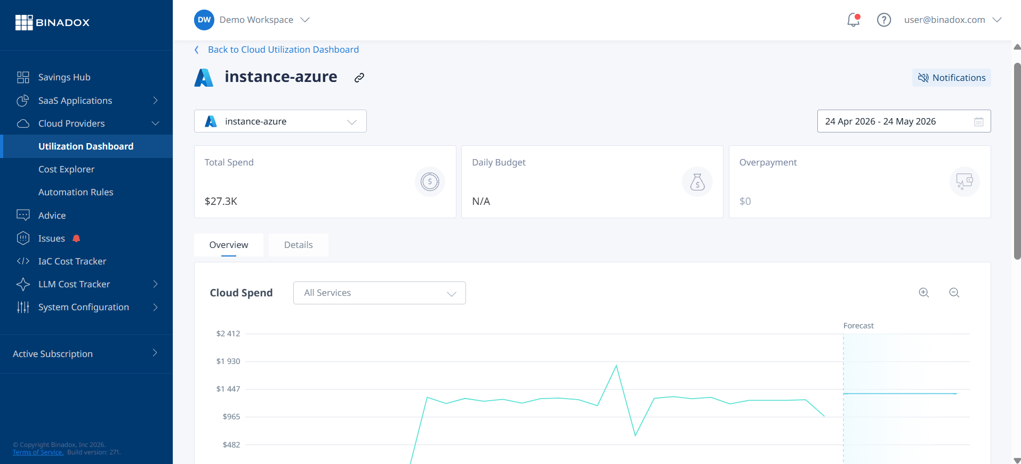The width and height of the screenshot is (1021, 464).
Task: Click the $1 447 axis label
Action: tap(228, 389)
